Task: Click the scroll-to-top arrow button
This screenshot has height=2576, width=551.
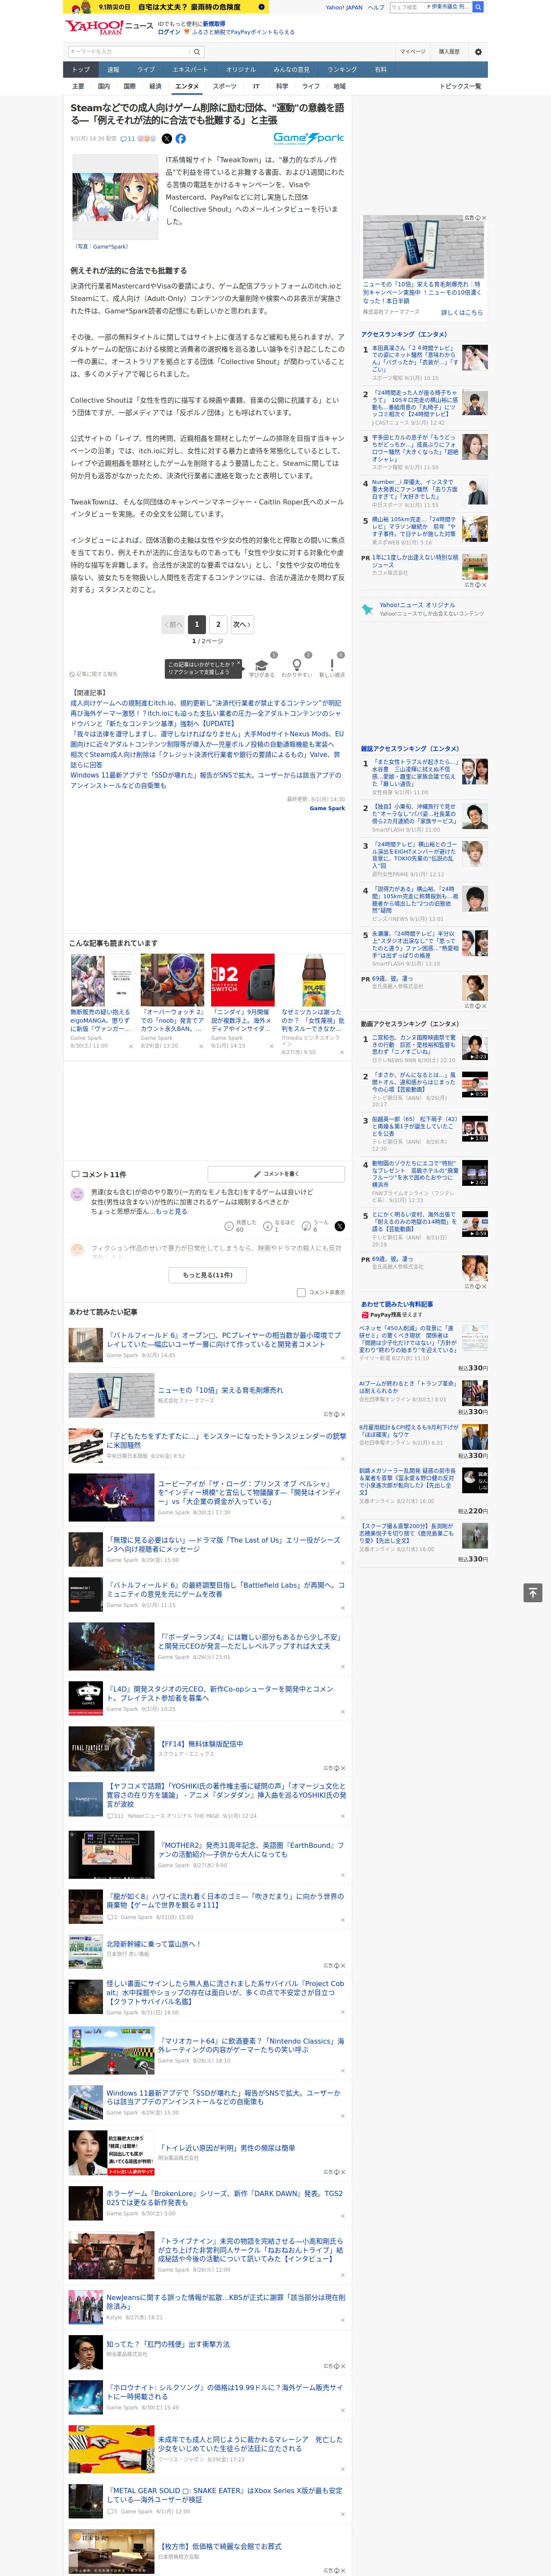Action: click(x=532, y=1593)
